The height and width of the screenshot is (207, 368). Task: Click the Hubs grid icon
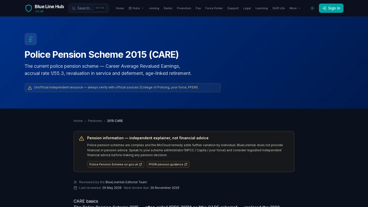130,8
